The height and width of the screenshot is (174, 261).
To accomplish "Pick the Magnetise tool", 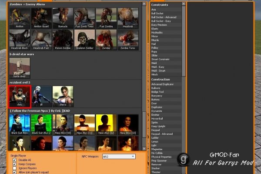I will point(166,149).
